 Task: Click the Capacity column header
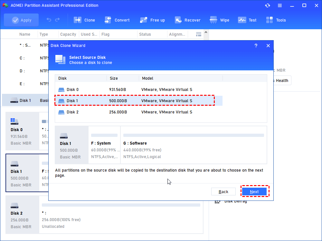68,34
